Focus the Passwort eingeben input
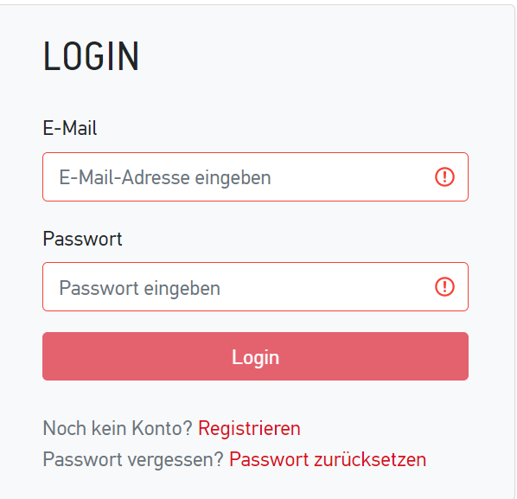517x499 pixels. 255,286
